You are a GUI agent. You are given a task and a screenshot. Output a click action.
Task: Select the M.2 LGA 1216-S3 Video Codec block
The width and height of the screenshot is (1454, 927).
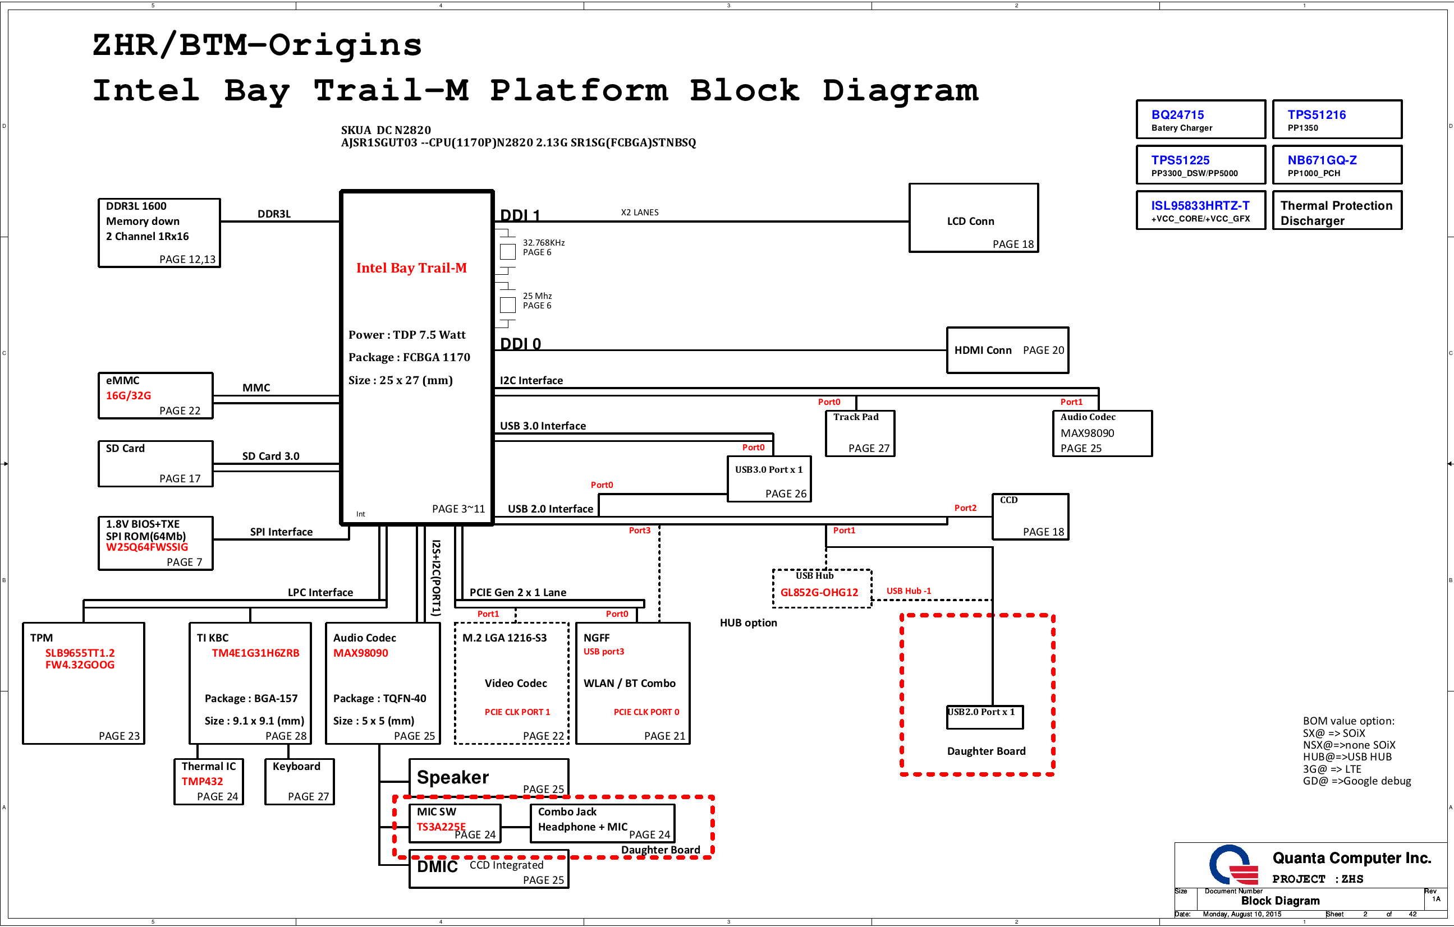tap(511, 683)
